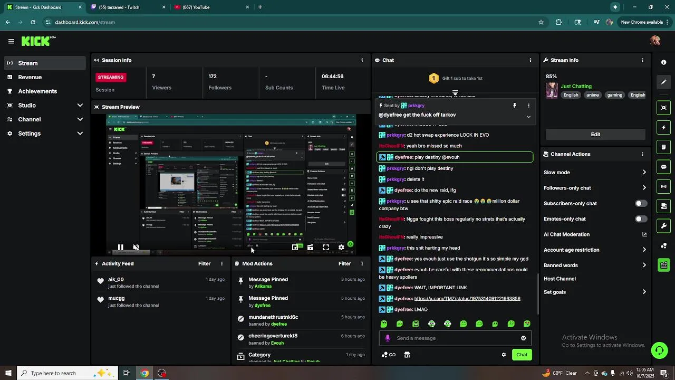Viewport: 675px width, 380px height.
Task: Open Stream info panel three-dot menu
Action: coord(642,60)
